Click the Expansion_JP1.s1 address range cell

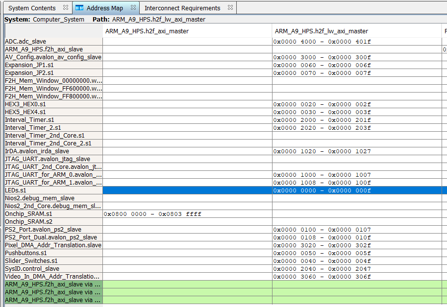point(322,65)
